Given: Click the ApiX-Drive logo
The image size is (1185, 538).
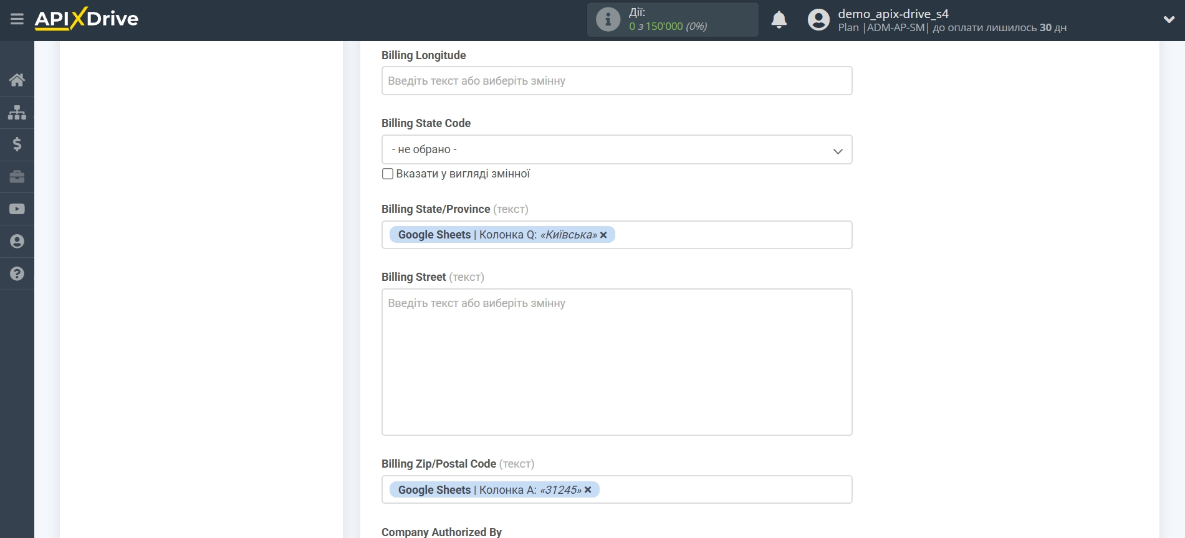Looking at the screenshot, I should pos(87,19).
